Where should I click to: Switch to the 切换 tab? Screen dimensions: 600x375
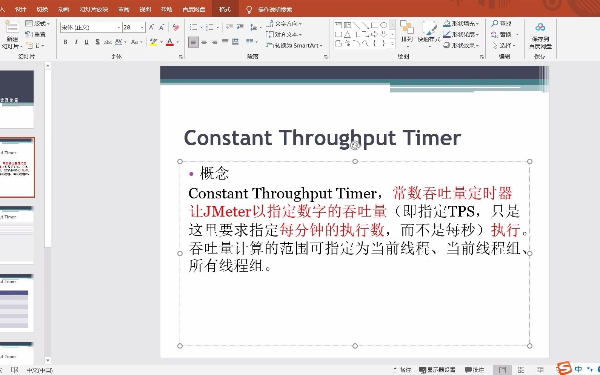coord(42,9)
